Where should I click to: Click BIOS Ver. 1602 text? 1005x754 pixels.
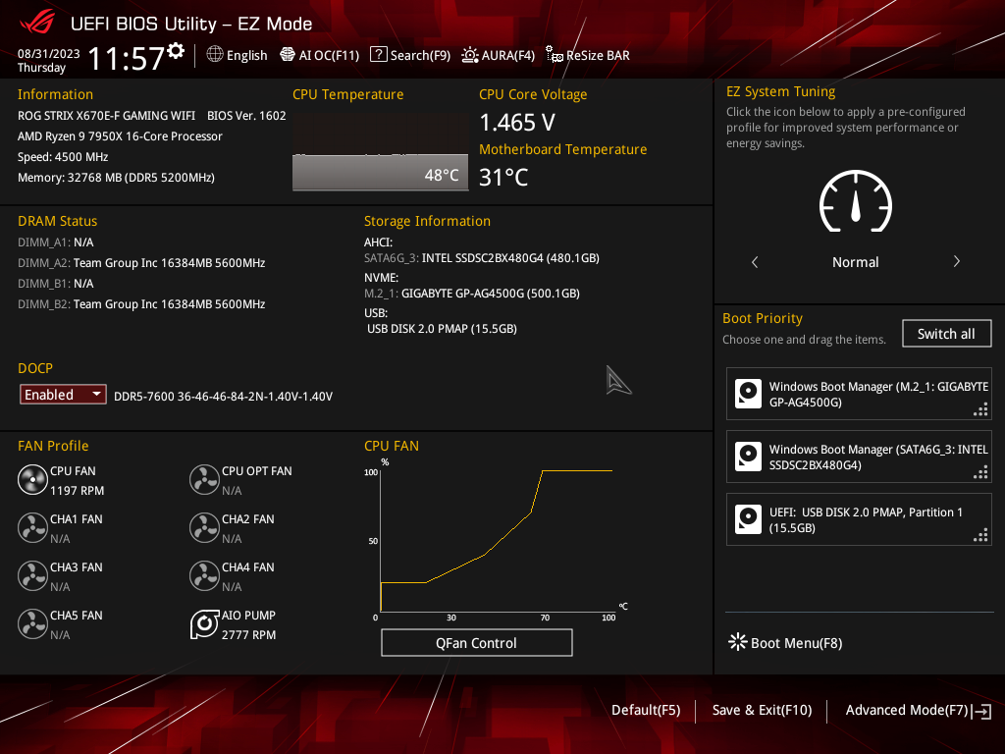pos(246,116)
